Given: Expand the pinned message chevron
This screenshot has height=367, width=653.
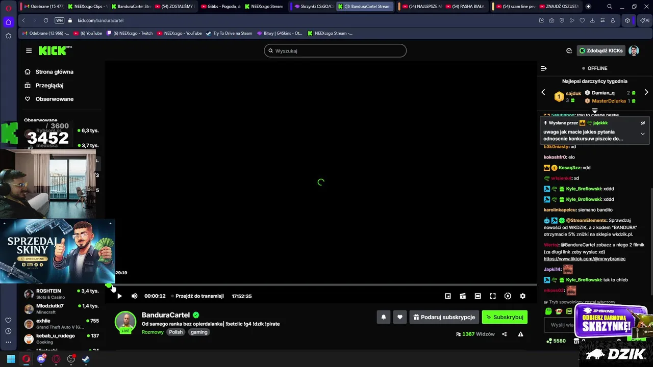Looking at the screenshot, I should (643, 134).
